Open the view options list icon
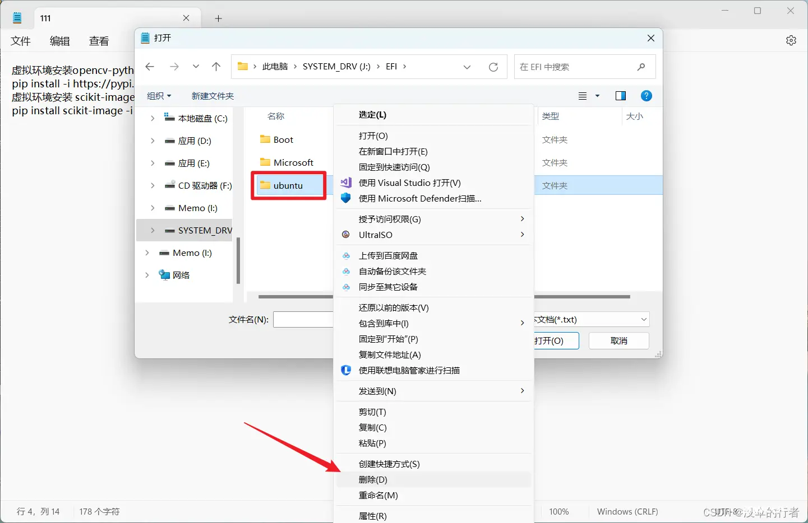The image size is (808, 523). [x=583, y=96]
